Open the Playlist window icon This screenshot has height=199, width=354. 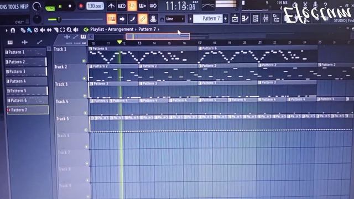point(235,19)
